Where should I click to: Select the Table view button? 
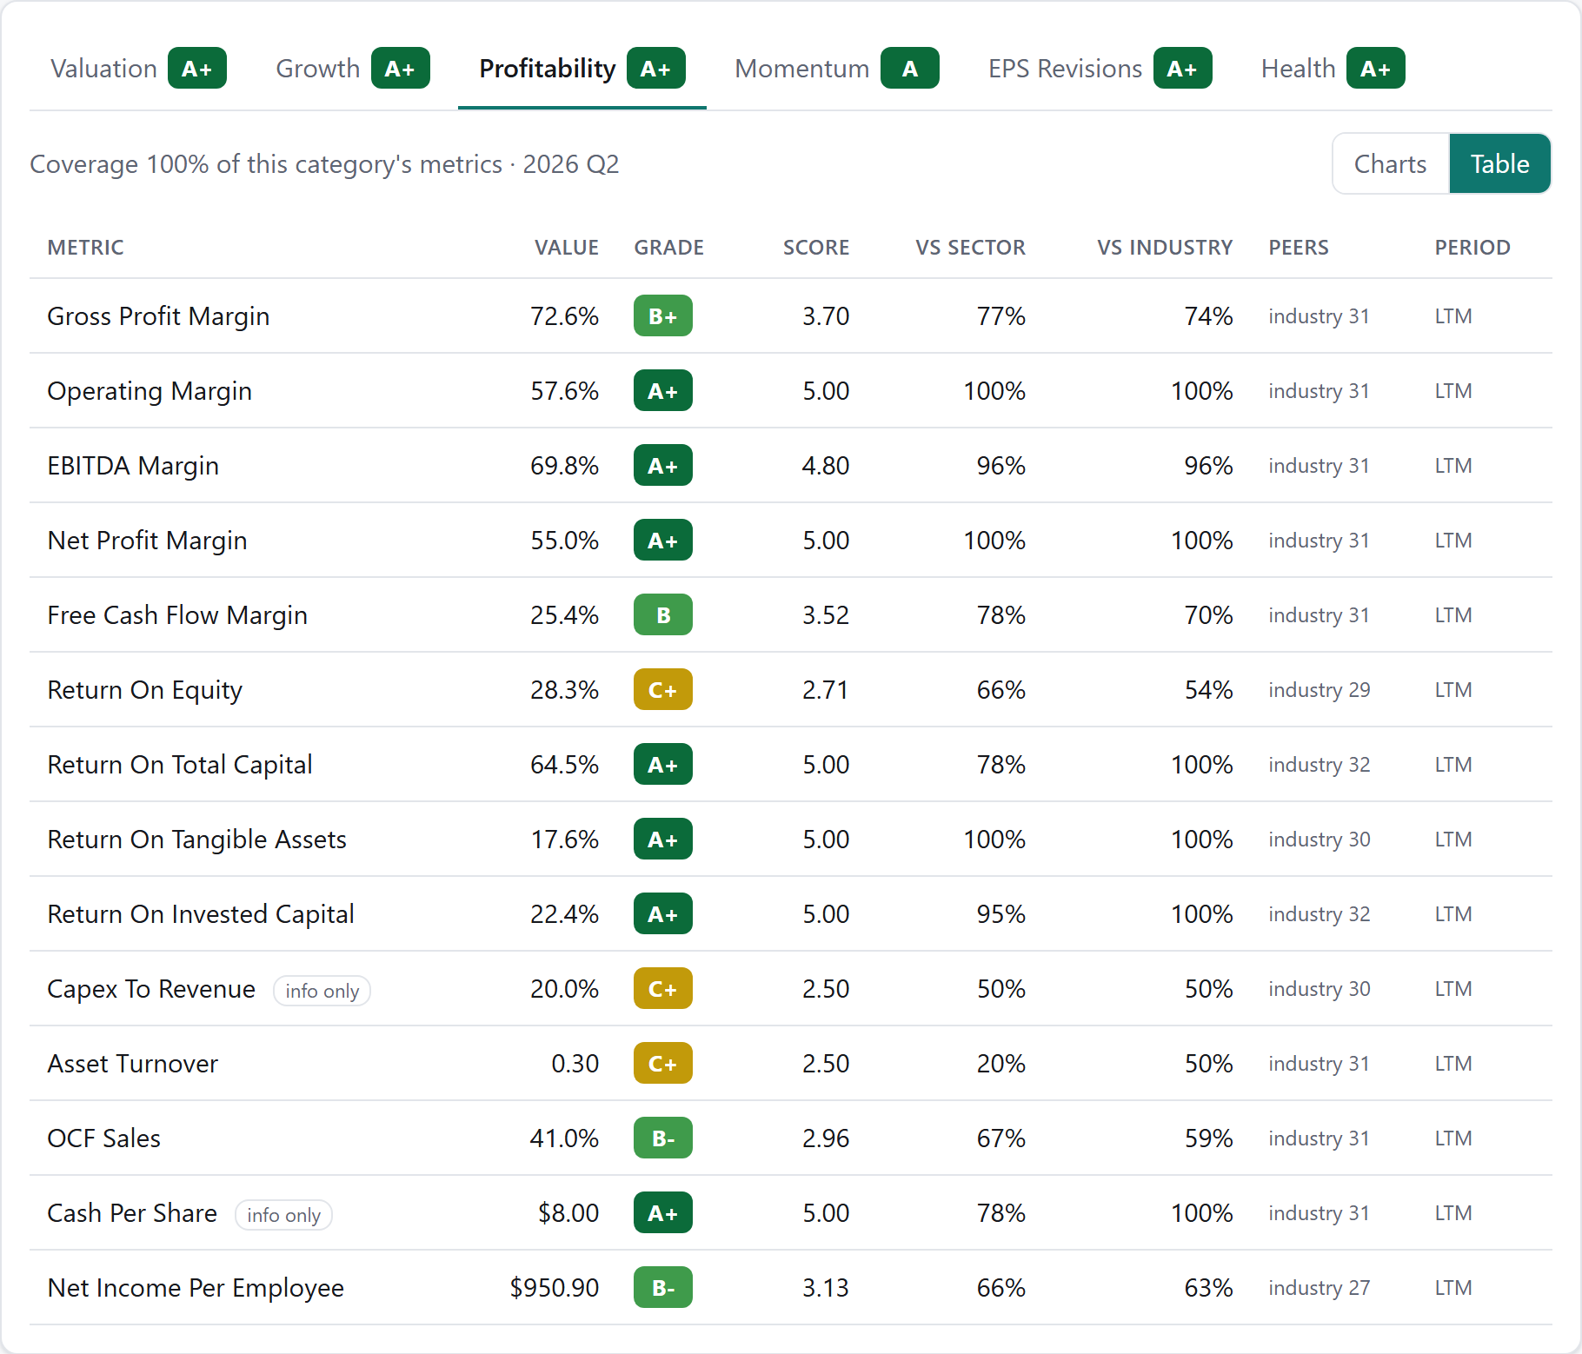pyautogui.click(x=1499, y=163)
